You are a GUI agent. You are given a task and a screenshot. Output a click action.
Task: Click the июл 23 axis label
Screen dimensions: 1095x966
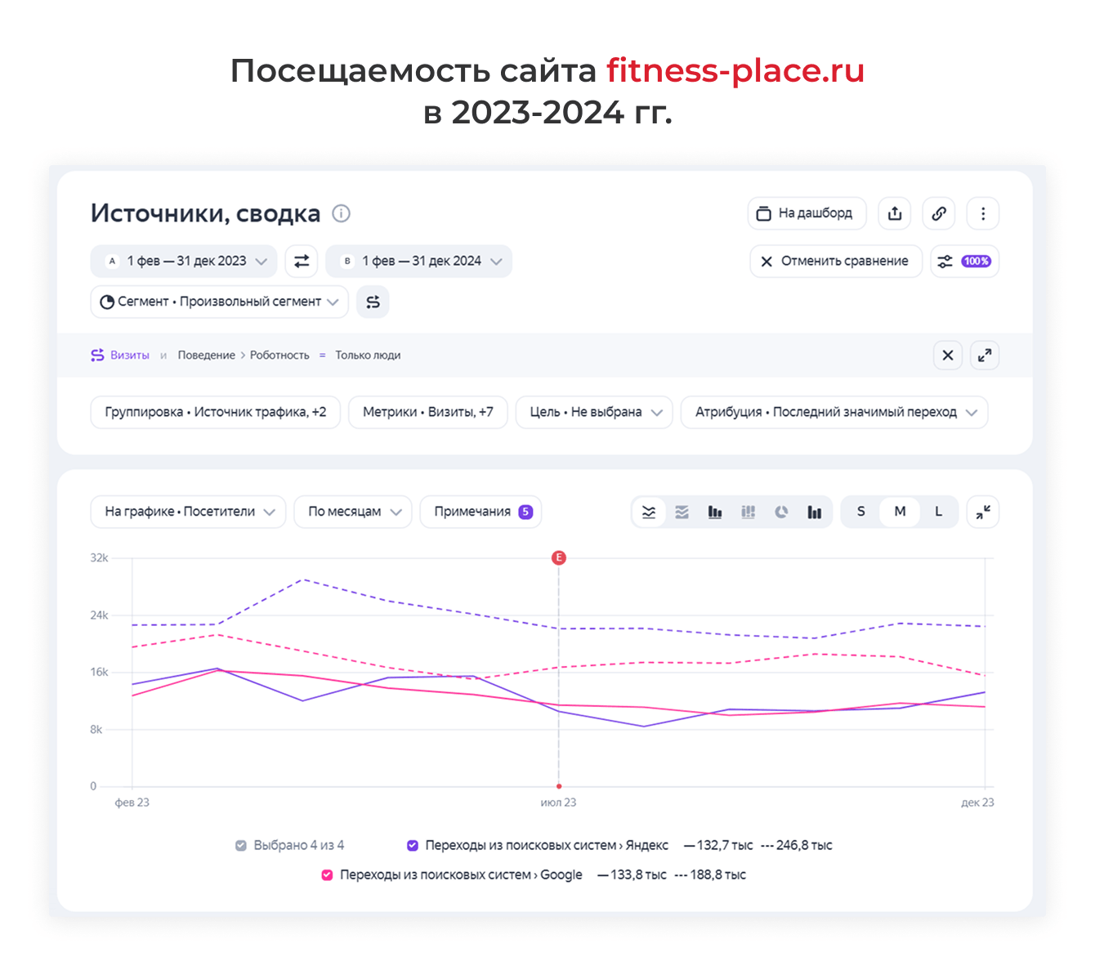pos(559,803)
